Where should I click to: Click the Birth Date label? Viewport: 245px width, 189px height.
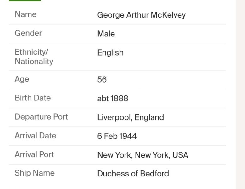pyautogui.click(x=33, y=98)
